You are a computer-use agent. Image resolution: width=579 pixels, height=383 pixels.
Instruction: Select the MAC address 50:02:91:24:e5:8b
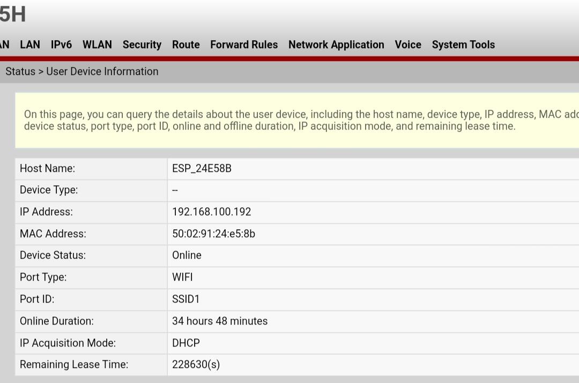click(213, 234)
